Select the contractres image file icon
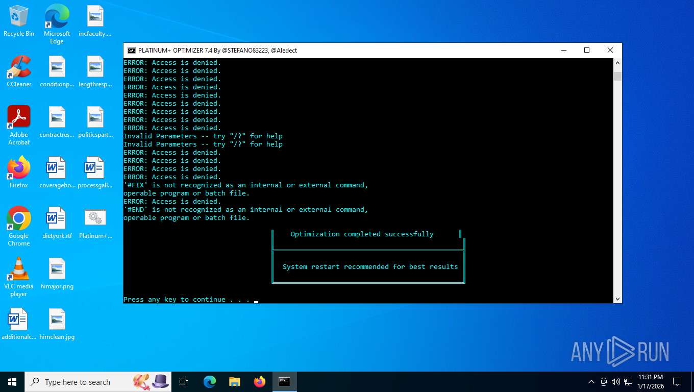This screenshot has height=392, width=694. [x=57, y=122]
